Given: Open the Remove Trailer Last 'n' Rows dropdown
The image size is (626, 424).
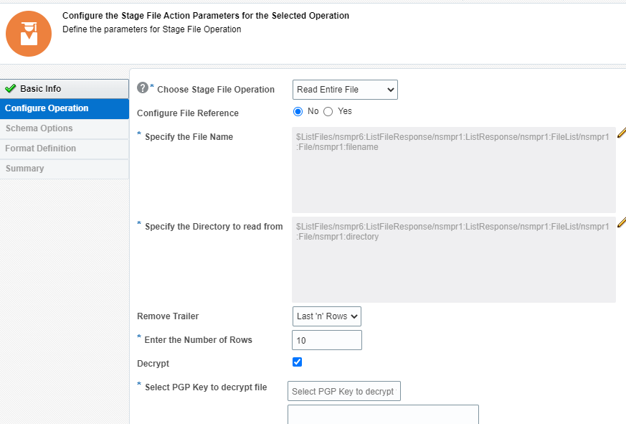Looking at the screenshot, I should (x=326, y=316).
